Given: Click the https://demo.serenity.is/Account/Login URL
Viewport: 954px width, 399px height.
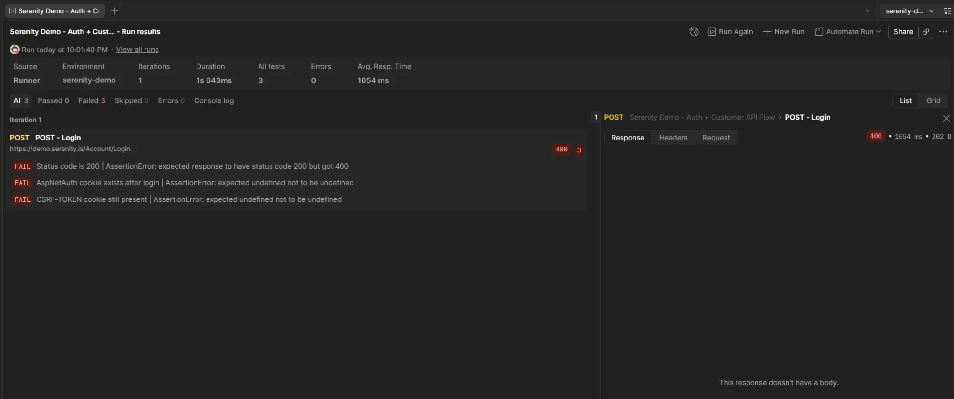Looking at the screenshot, I should tap(70, 149).
